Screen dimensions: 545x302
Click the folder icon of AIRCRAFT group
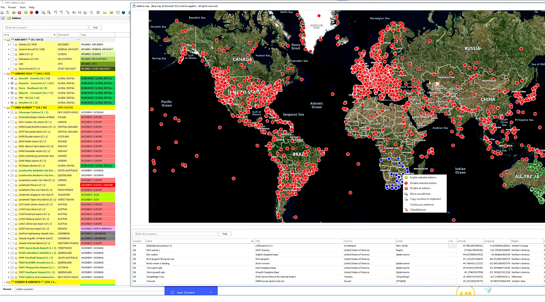[x=8, y=40]
